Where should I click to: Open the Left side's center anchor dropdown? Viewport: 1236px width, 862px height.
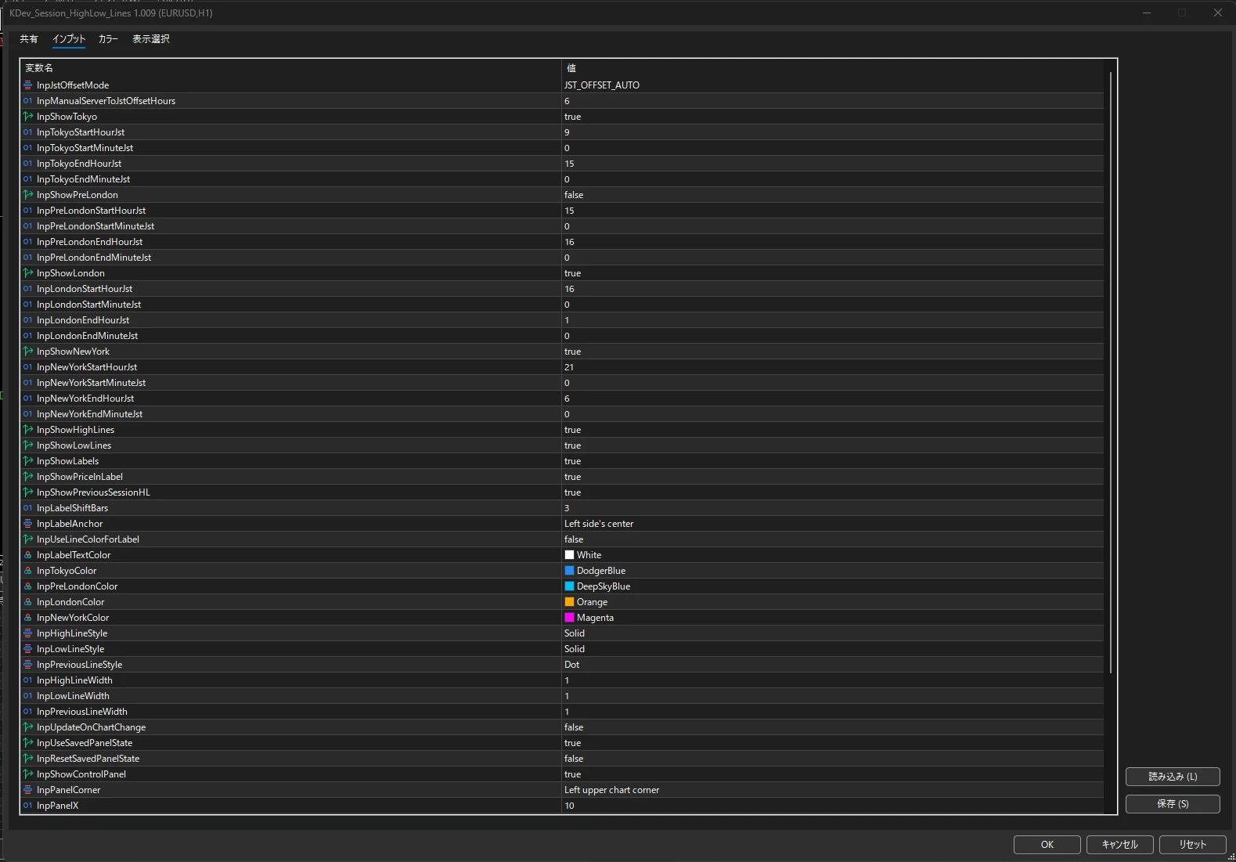[x=832, y=524]
